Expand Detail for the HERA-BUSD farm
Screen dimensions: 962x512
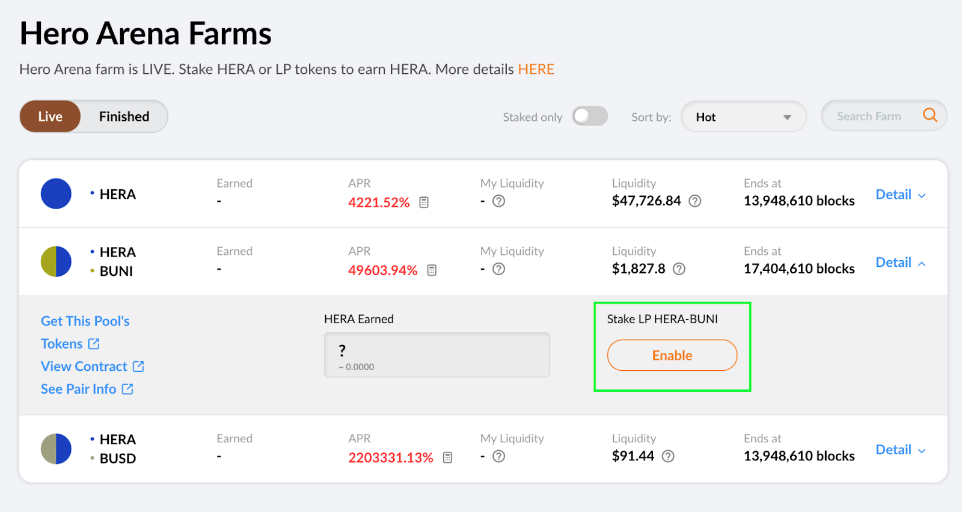coord(900,450)
